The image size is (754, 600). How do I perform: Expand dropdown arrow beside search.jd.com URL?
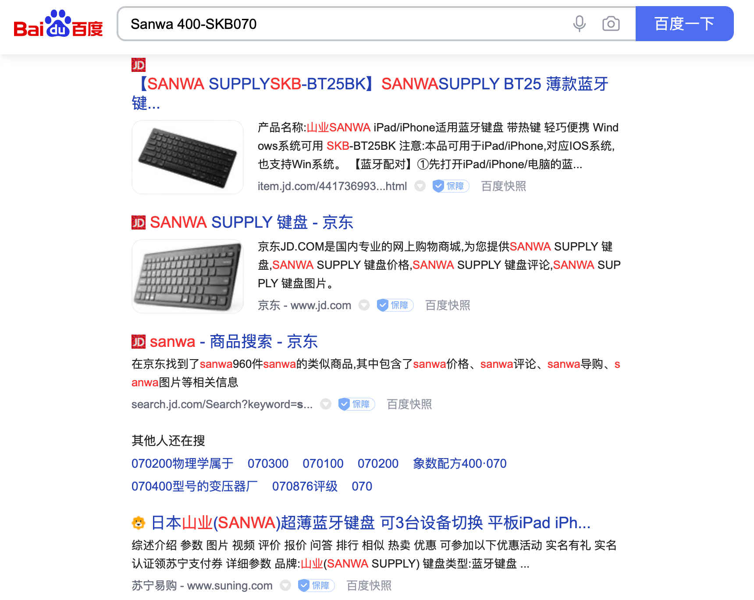pyautogui.click(x=325, y=404)
